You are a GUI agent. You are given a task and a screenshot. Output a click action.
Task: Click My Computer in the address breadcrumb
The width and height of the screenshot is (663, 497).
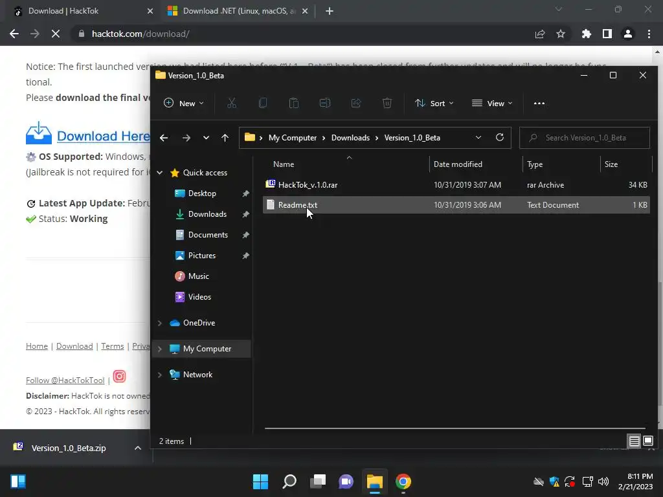coord(293,138)
